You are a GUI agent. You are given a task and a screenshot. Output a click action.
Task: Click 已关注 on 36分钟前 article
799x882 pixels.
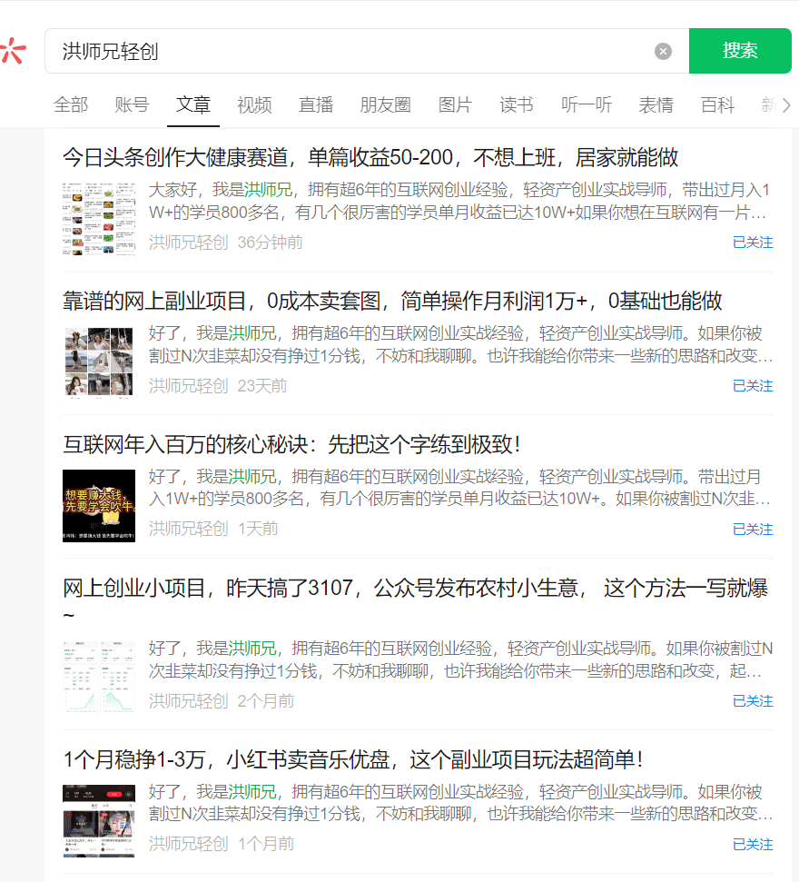[753, 243]
